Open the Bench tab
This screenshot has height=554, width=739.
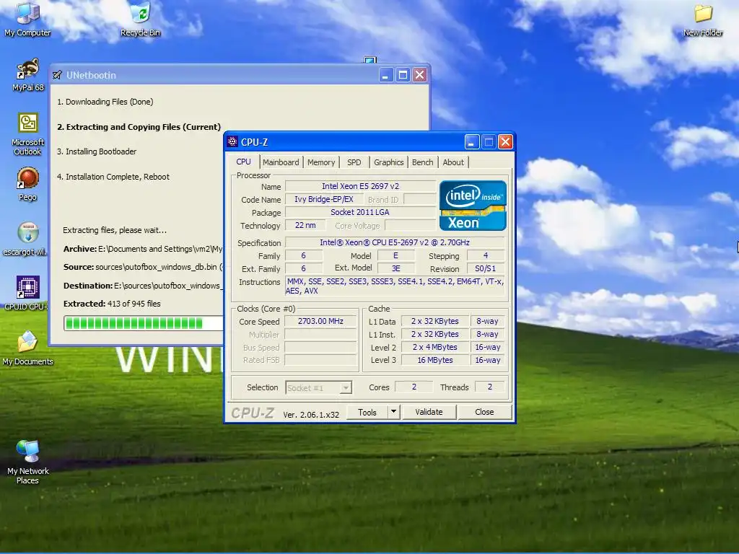[422, 162]
